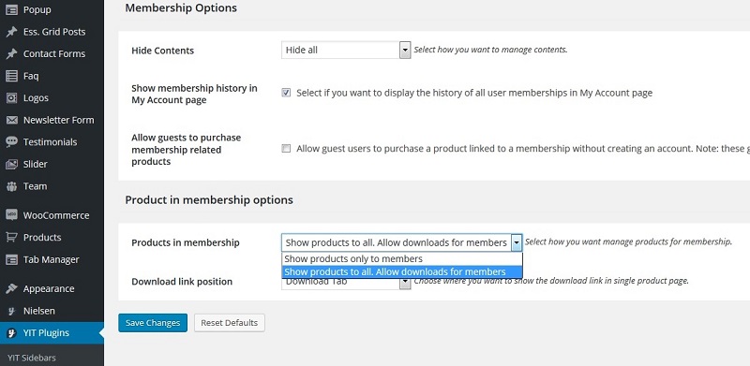The width and height of the screenshot is (750, 366).
Task: Click 'Product in membership options' heading
Action: (x=209, y=199)
